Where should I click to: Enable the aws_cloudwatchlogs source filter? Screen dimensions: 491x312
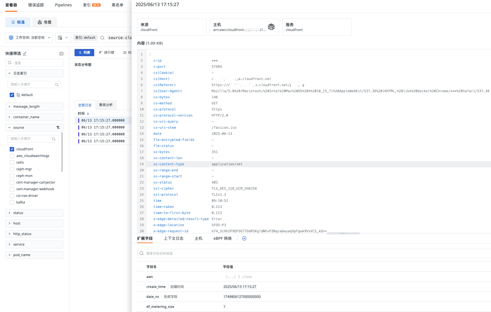point(12,156)
